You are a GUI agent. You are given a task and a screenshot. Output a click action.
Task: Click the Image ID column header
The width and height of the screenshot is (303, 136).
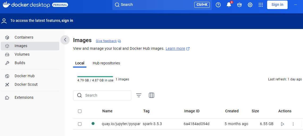coord(192,111)
